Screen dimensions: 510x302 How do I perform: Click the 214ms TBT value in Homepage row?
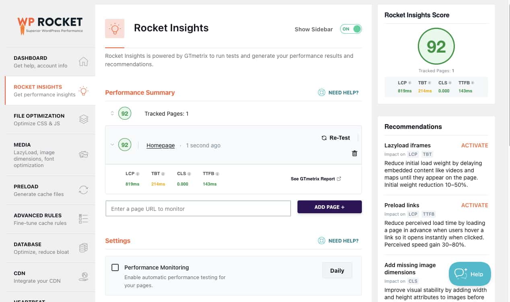[x=158, y=184]
